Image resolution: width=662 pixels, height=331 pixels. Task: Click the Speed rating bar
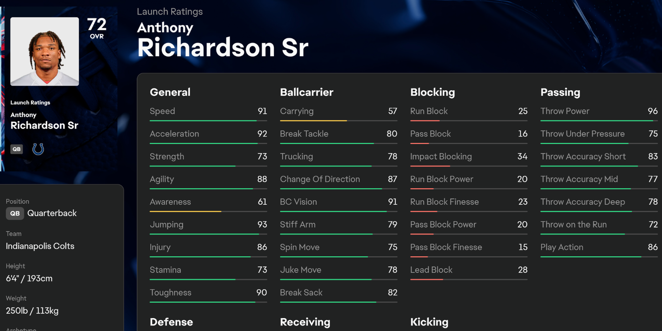click(x=208, y=121)
